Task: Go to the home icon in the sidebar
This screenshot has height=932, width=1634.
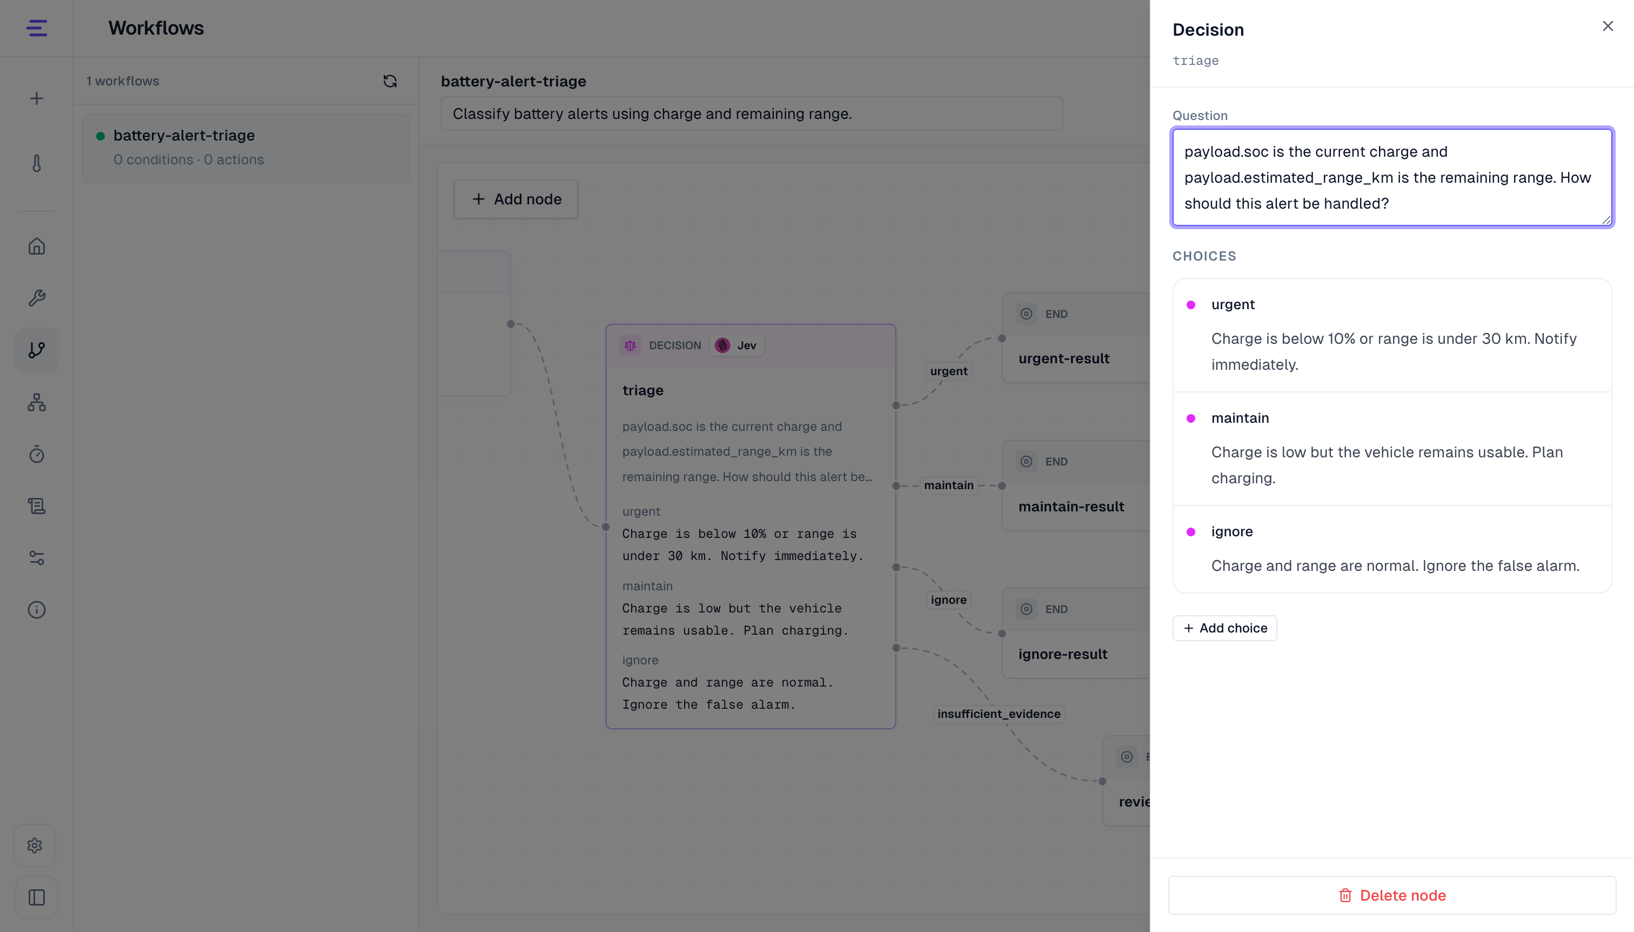Action: [36, 247]
